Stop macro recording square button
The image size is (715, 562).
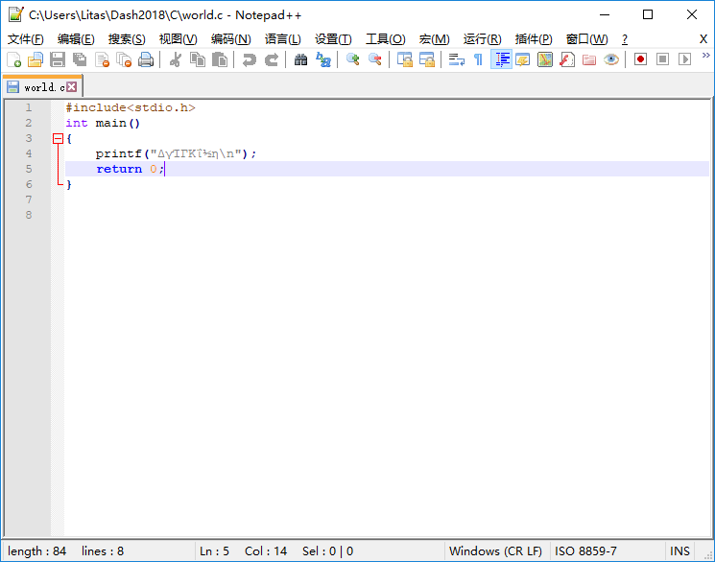click(x=662, y=59)
